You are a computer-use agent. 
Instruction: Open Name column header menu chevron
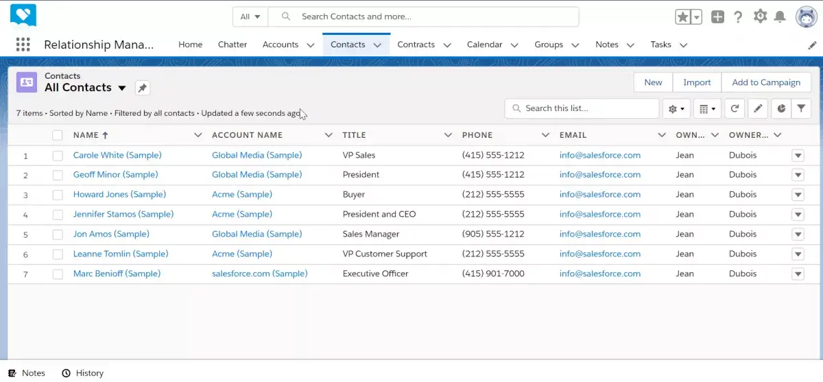(x=198, y=135)
